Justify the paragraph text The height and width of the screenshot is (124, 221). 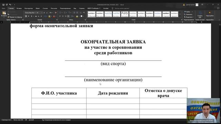(x=68, y=16)
